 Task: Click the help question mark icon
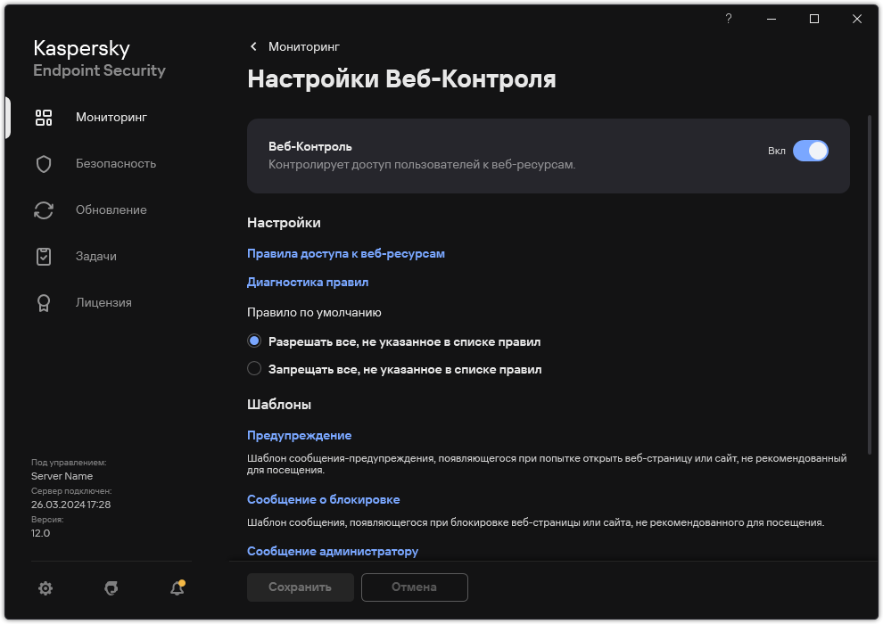pos(728,19)
